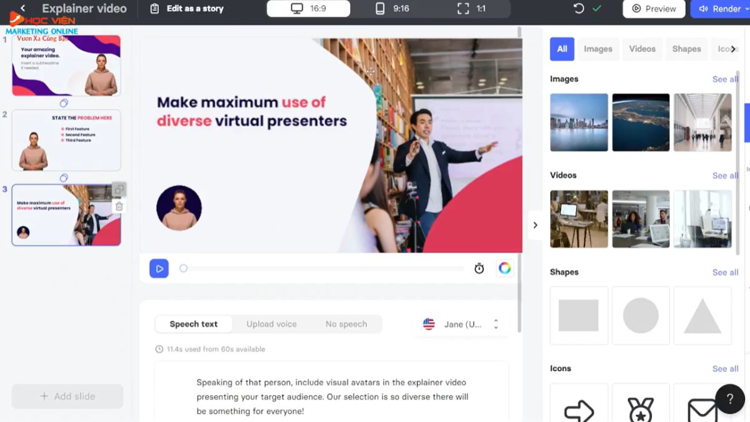Switch to Upload voice option
This screenshot has height=422, width=750.
coord(271,324)
